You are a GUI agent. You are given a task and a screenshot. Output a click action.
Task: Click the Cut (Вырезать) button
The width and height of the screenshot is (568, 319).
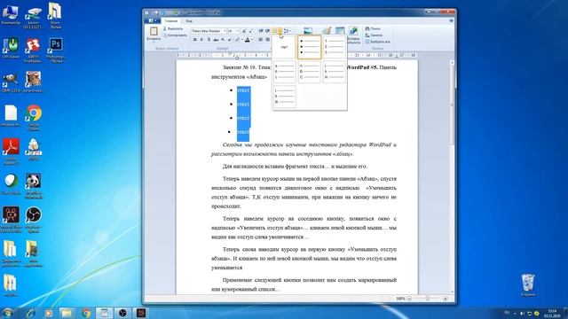tap(173, 28)
